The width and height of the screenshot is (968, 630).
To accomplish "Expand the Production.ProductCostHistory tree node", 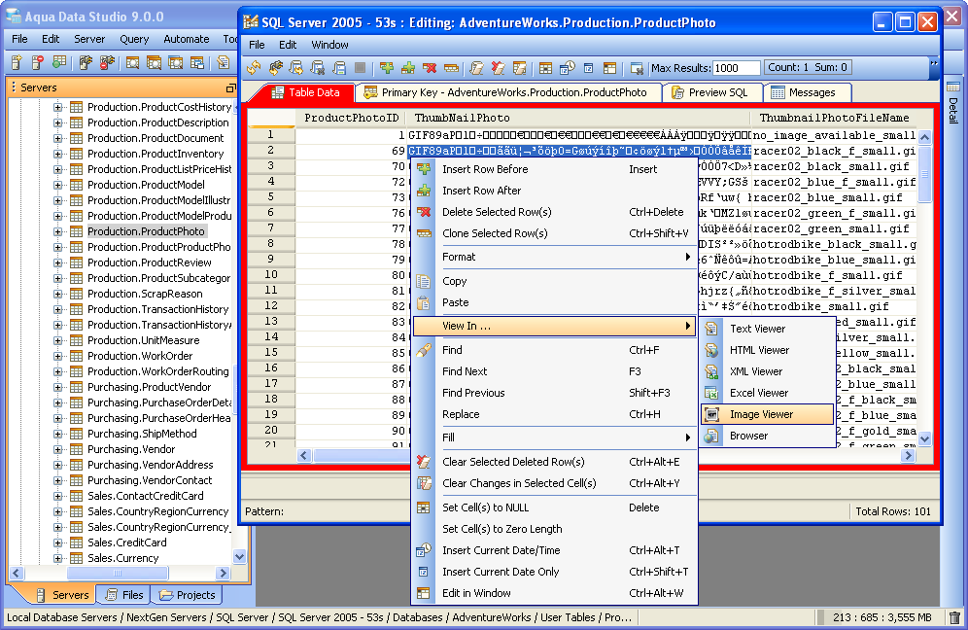I will point(58,107).
